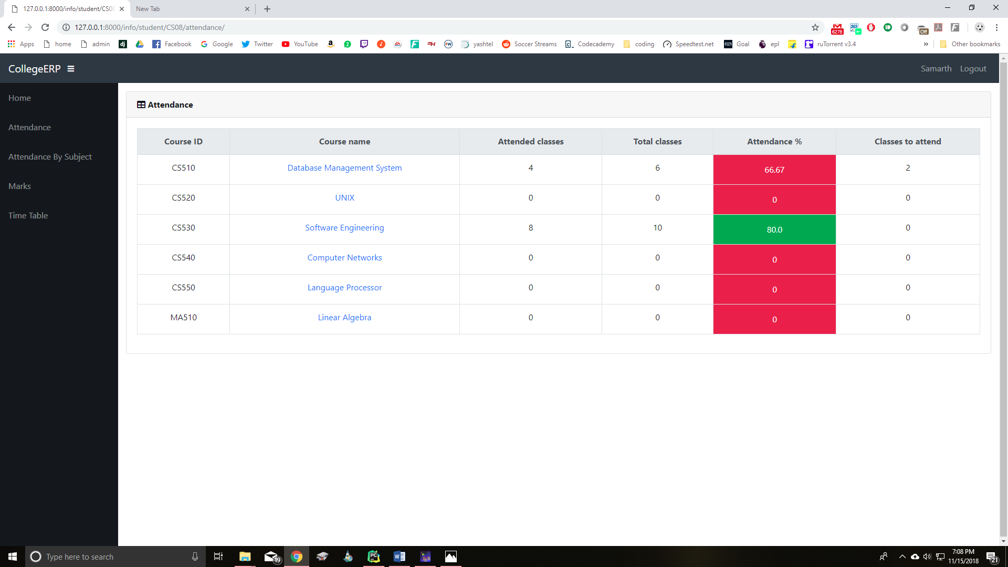Image resolution: width=1008 pixels, height=567 pixels.
Task: Click the Logout link
Action: (973, 68)
